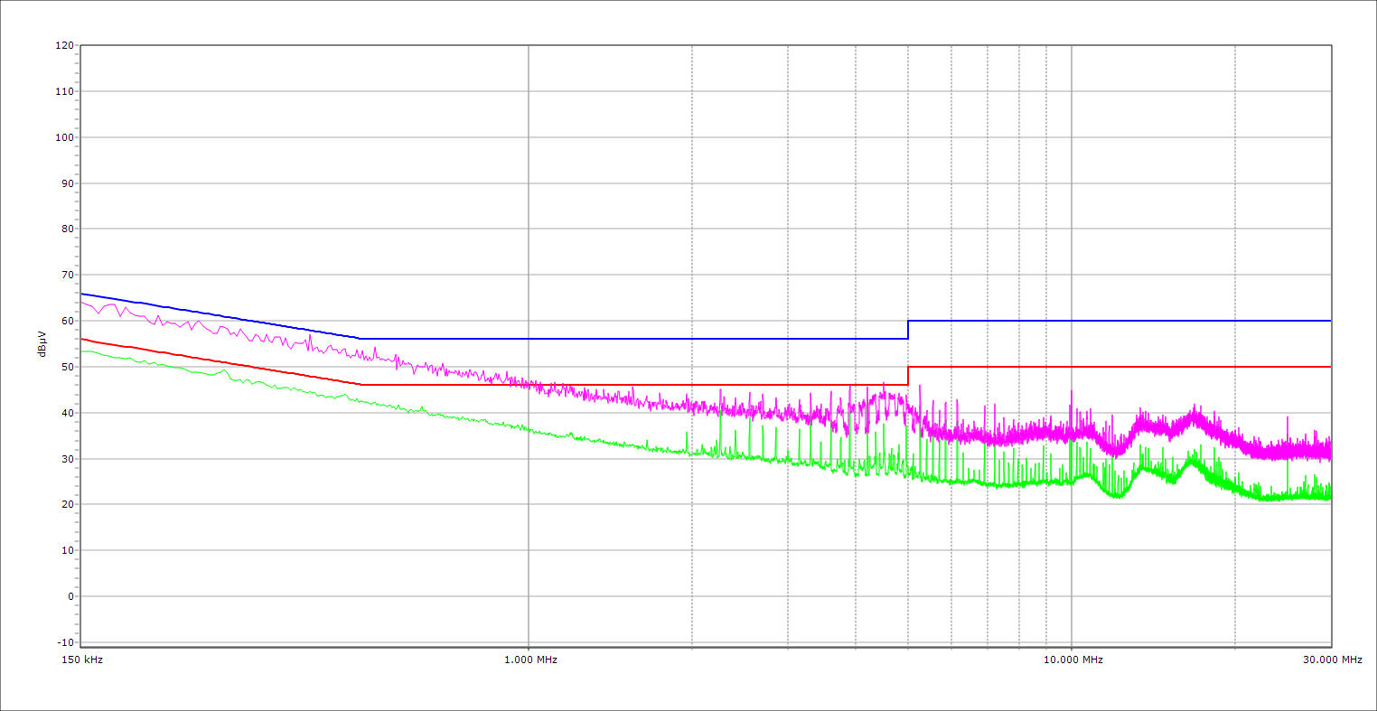Screen dimensions: 1377x711
Task: Click the 30.000 MHz x-axis label
Action: point(1330,660)
